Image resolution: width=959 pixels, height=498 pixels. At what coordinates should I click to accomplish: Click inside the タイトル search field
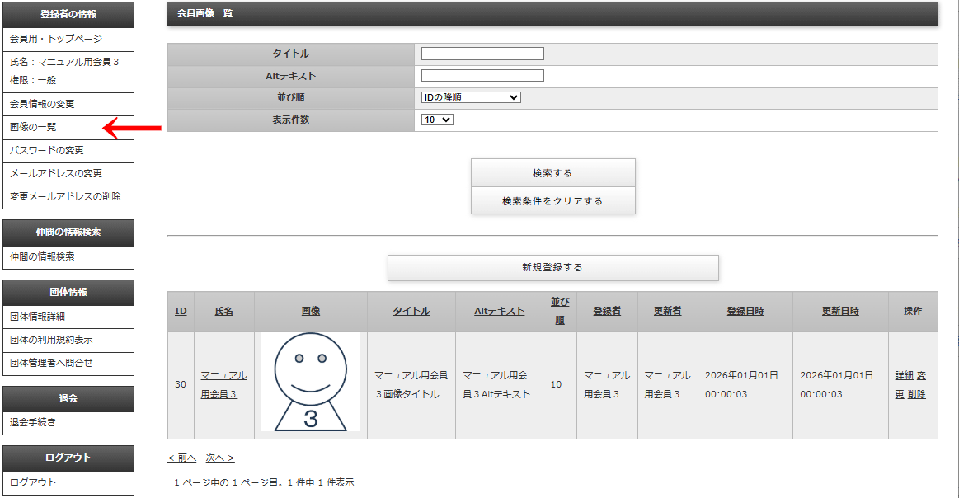click(x=482, y=54)
